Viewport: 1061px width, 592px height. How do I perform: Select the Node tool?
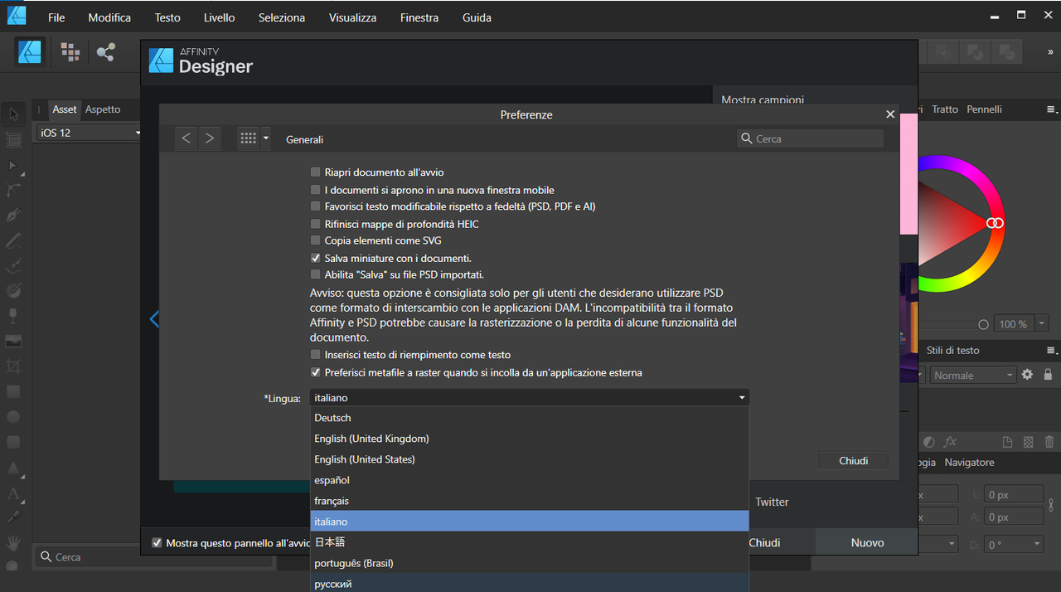(x=13, y=166)
